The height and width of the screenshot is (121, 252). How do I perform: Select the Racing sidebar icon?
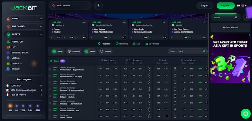click(8, 69)
